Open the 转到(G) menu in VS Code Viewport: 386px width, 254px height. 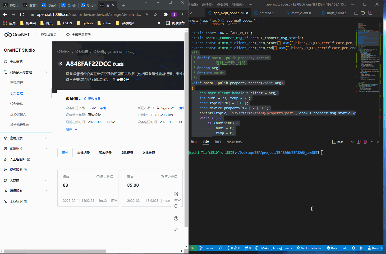[x=238, y=4]
